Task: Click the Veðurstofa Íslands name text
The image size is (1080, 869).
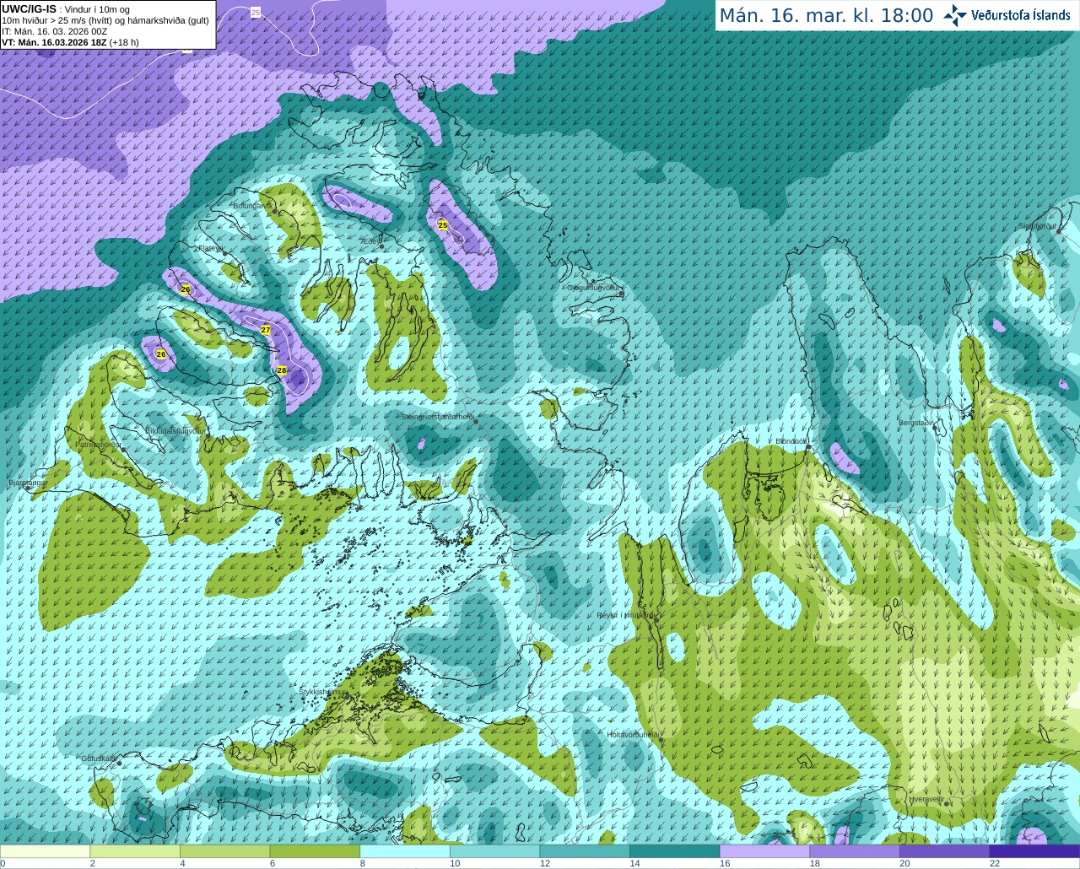Action: [1021, 15]
